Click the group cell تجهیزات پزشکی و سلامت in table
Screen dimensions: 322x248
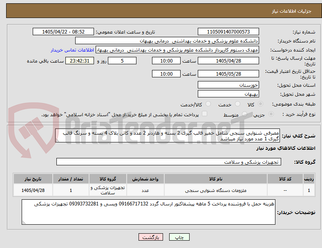coord(108,190)
